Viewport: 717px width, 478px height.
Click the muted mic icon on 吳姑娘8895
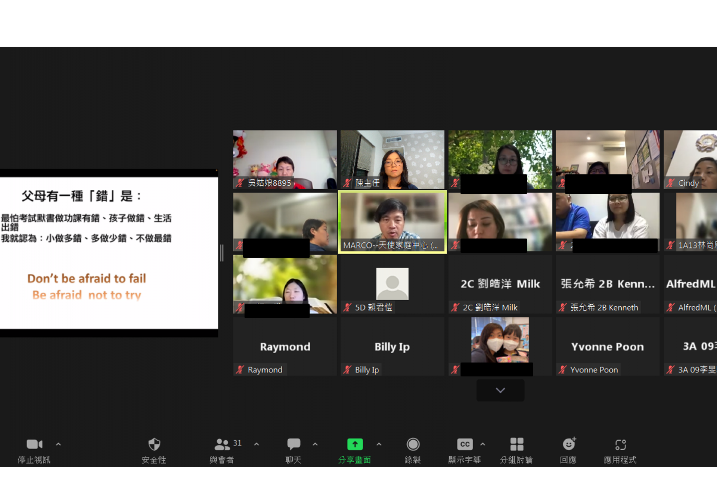click(240, 183)
